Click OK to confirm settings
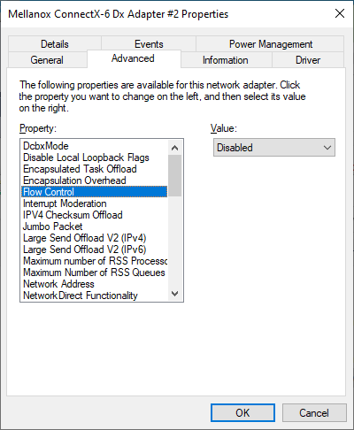Image resolution: width=354 pixels, height=430 pixels. click(242, 413)
